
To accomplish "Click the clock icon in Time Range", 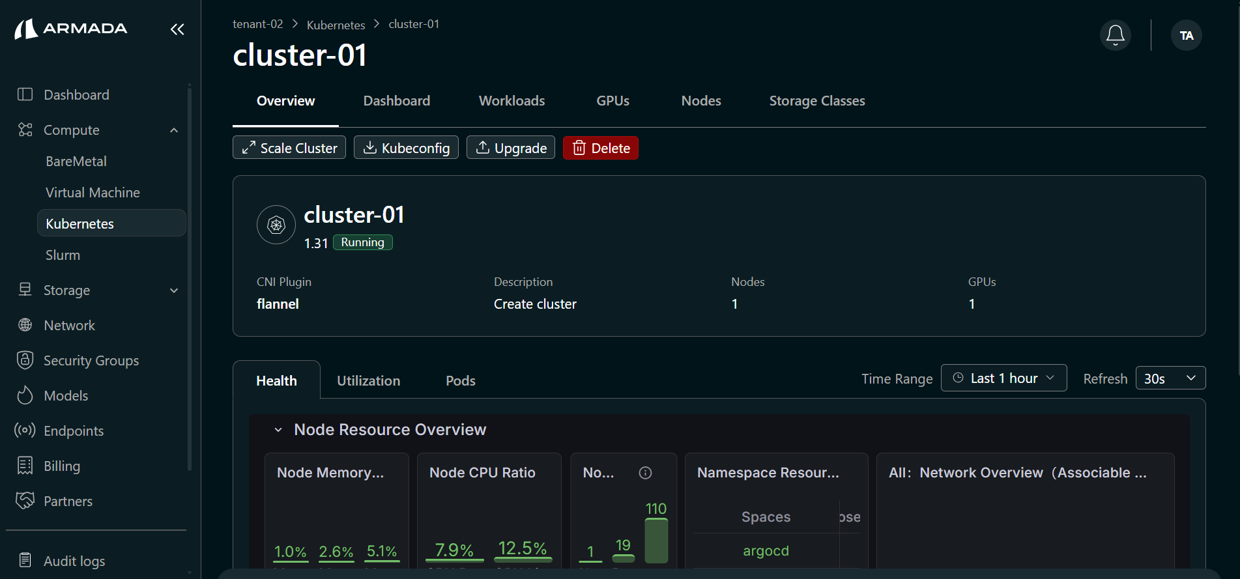I will (958, 378).
